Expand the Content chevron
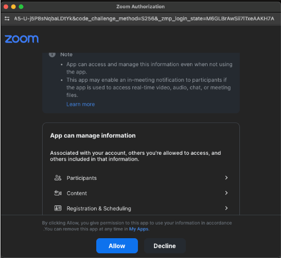The image size is (281, 258). [226, 193]
